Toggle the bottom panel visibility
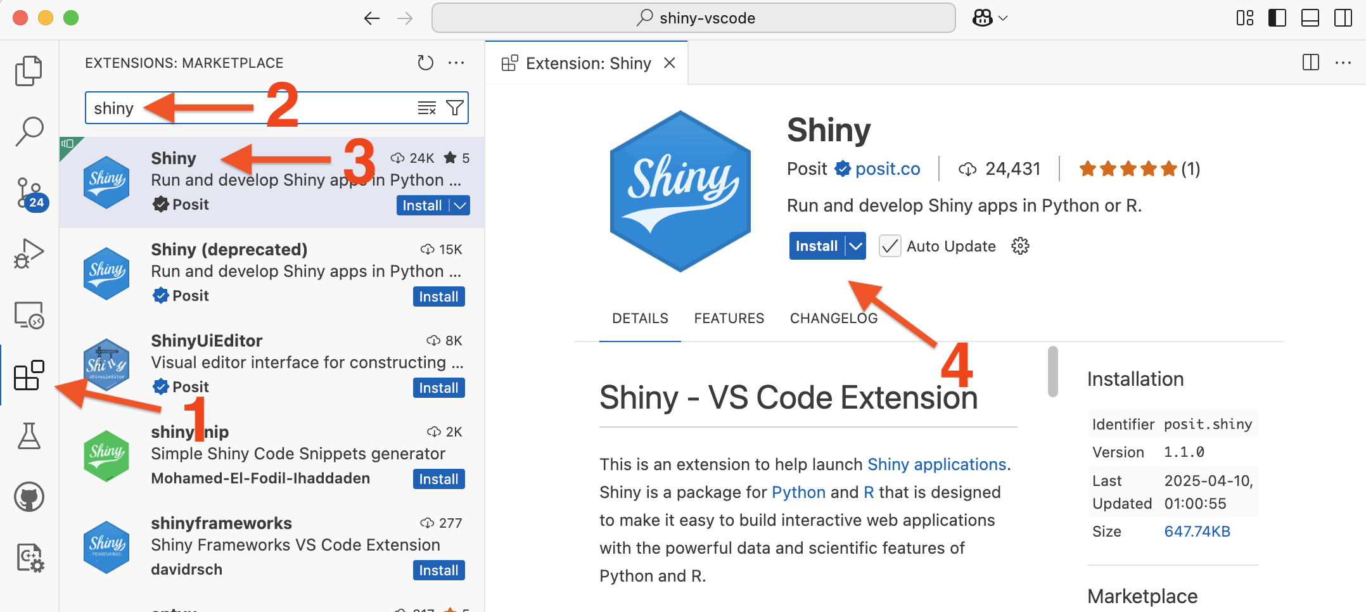Image resolution: width=1366 pixels, height=612 pixels. 1310,18
